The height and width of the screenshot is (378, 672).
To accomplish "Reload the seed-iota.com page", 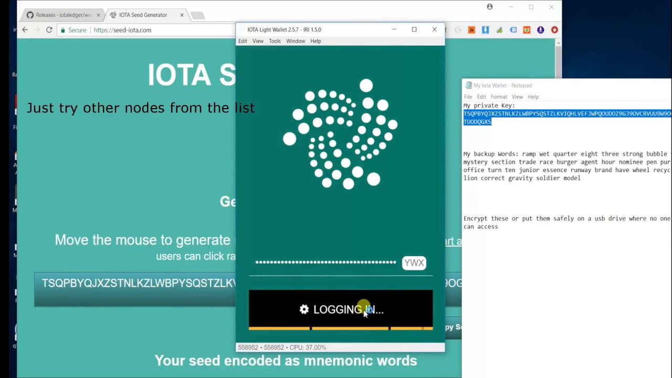I will 49,30.
